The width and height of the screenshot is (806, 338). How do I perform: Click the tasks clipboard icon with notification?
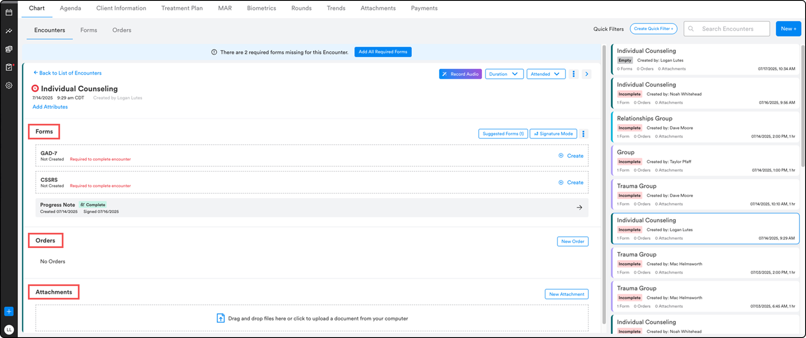click(9, 67)
